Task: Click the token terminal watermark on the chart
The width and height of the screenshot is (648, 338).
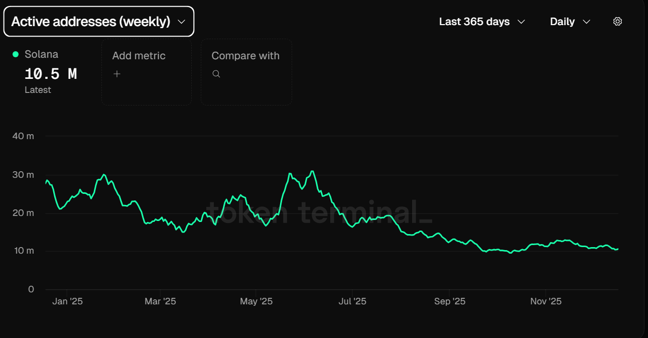Action: 319,213
